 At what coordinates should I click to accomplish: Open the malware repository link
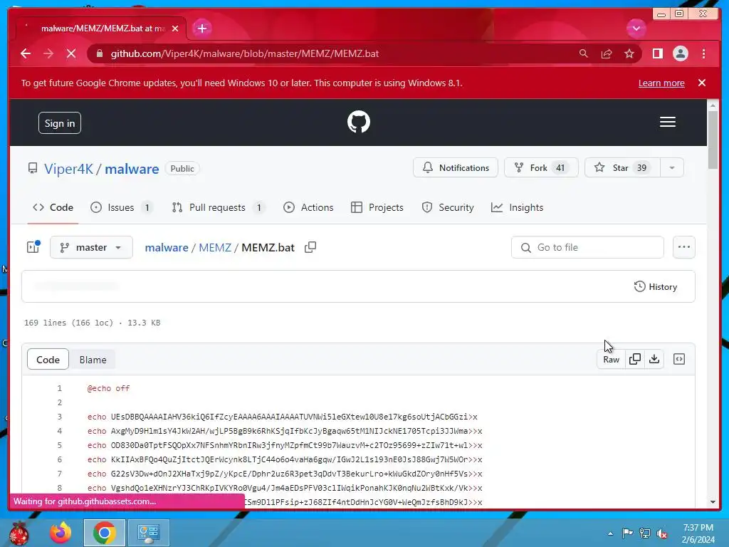pyautogui.click(x=132, y=169)
